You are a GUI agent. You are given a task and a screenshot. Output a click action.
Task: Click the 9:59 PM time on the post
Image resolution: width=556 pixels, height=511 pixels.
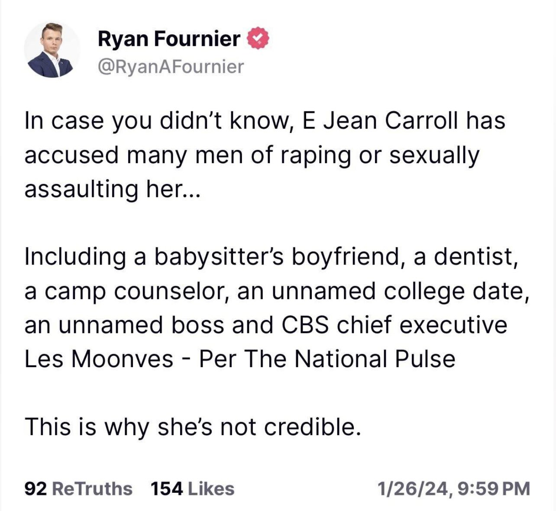click(493, 488)
